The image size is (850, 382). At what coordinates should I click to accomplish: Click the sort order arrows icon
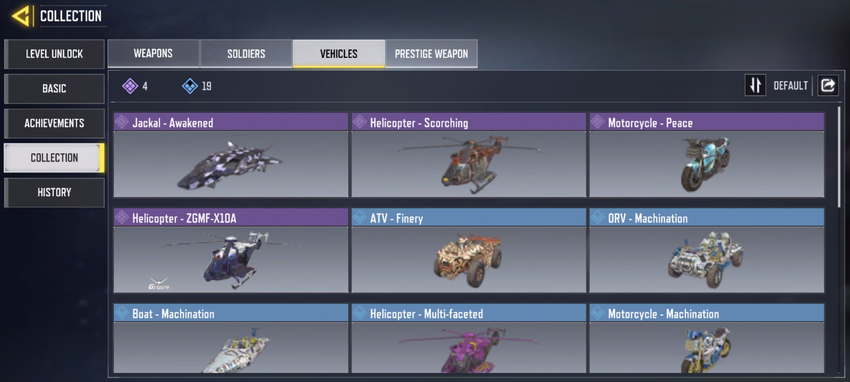[x=755, y=85]
